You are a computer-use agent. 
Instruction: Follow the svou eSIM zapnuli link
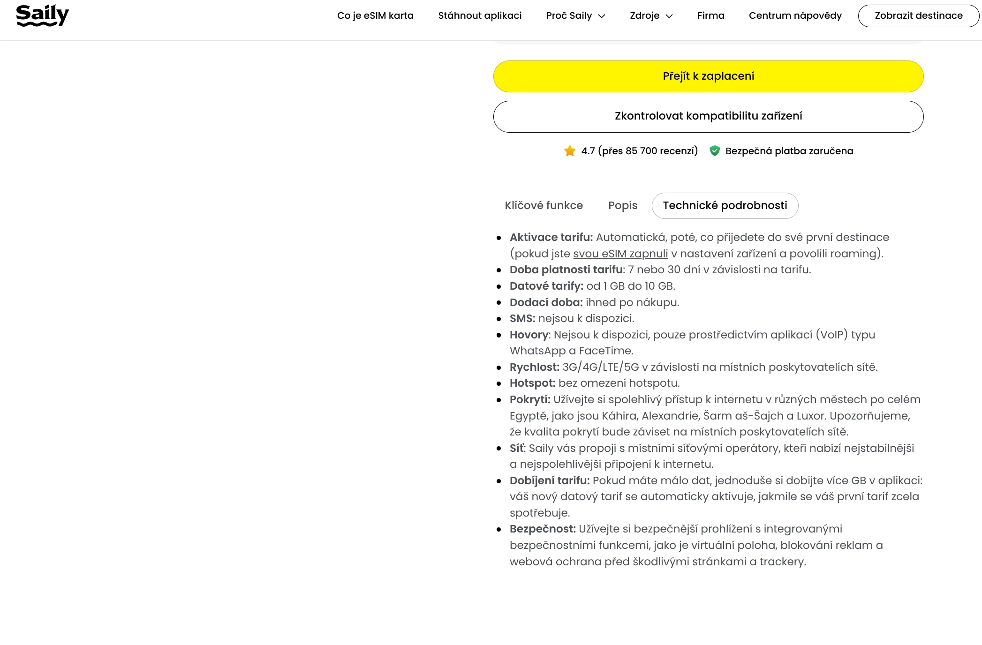(x=620, y=254)
